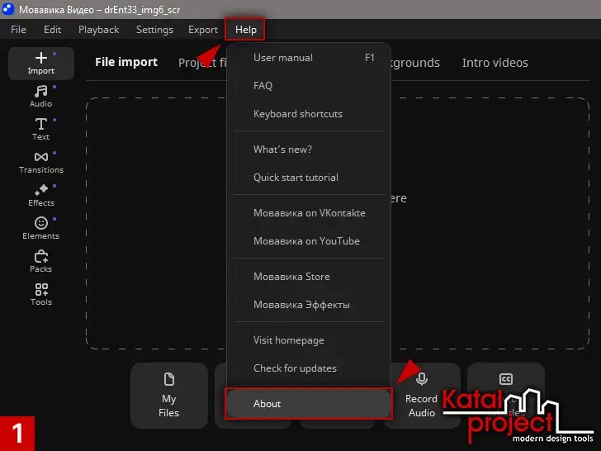This screenshot has height=451, width=601.
Task: Open Keyboard shortcuts entry
Action: click(x=309, y=114)
